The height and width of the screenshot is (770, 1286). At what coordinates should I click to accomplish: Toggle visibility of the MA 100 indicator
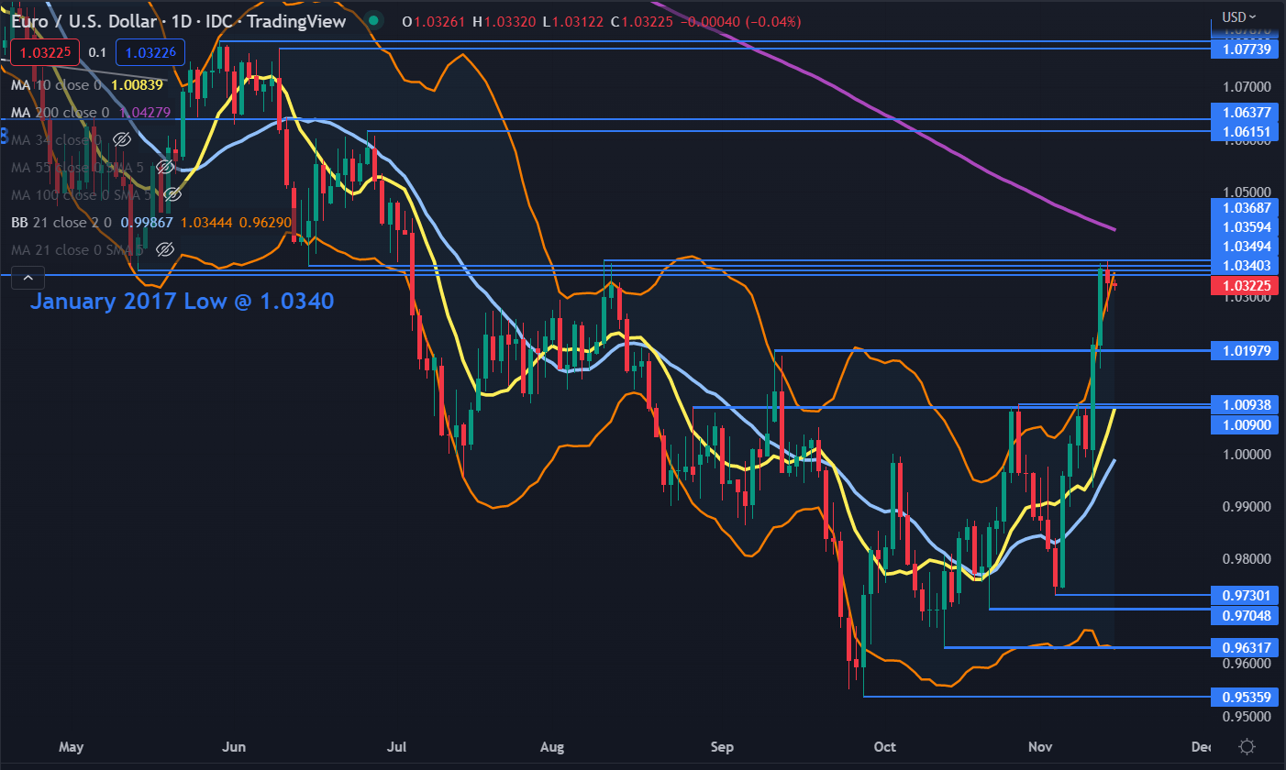172,194
